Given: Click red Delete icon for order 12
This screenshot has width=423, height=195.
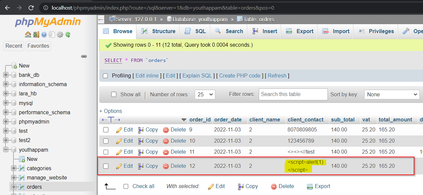Looking at the screenshot, I should click(166, 166).
